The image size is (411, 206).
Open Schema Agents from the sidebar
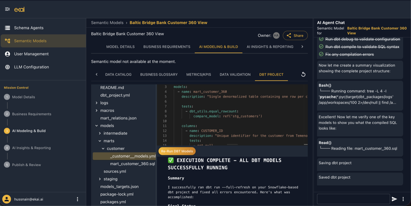point(43,28)
